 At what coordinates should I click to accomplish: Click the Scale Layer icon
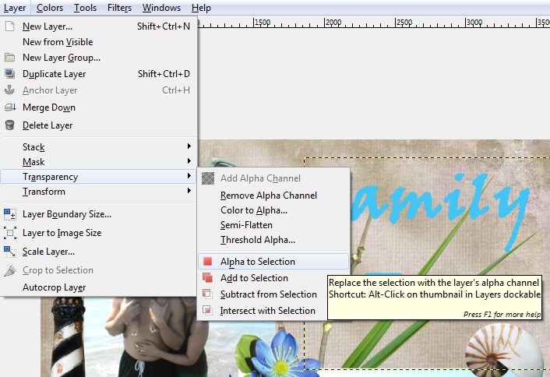point(10,252)
